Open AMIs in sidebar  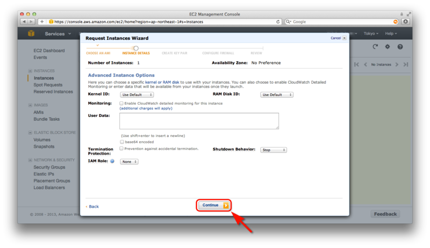[39, 112]
